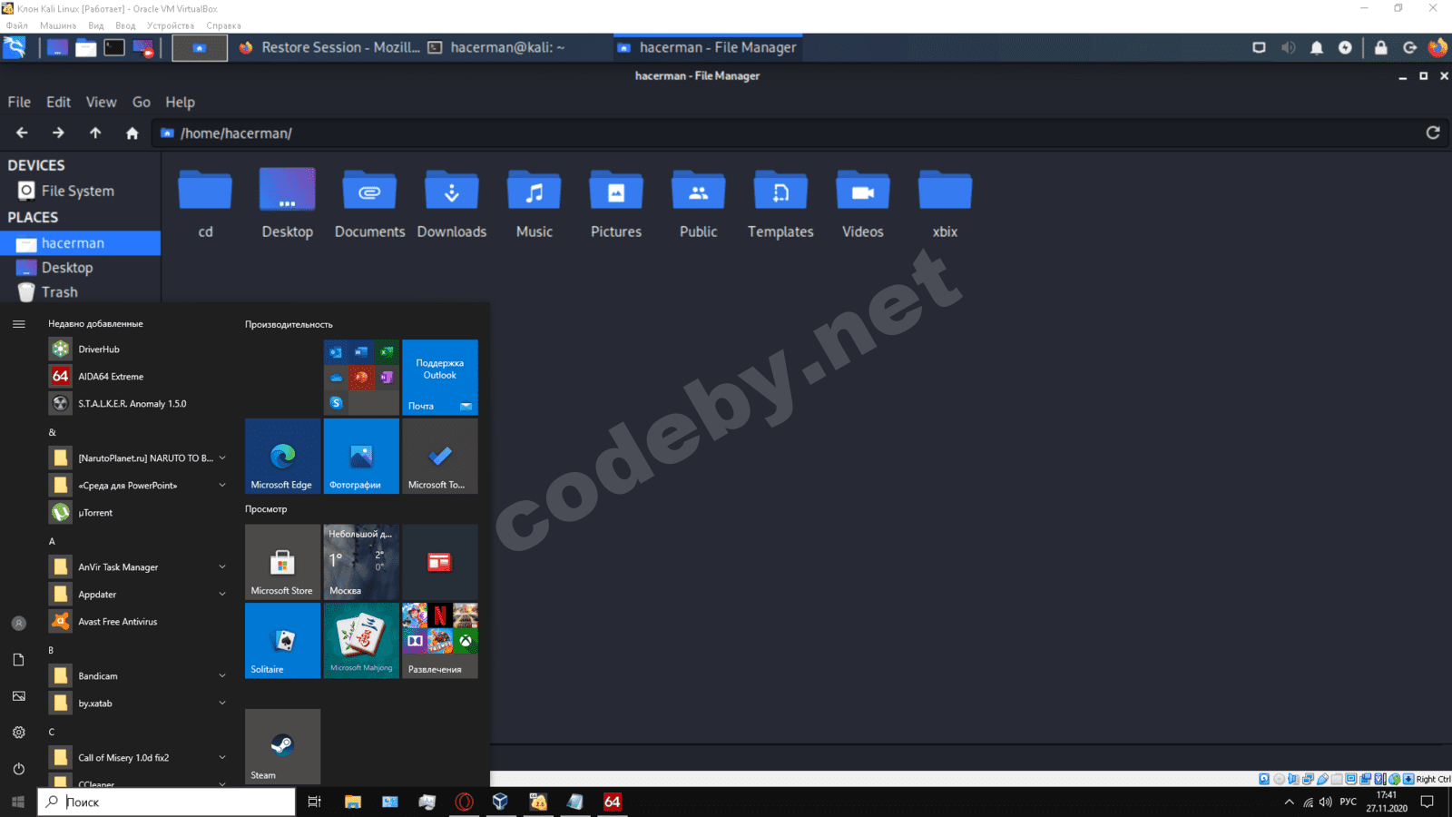Go forward in File Manager

[58, 133]
